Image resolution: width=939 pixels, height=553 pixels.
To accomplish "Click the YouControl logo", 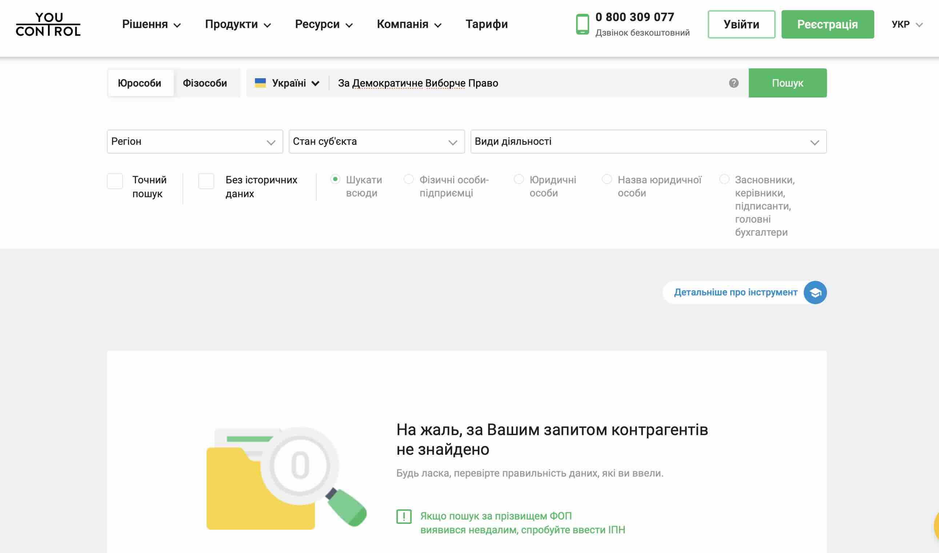I will coord(48,25).
